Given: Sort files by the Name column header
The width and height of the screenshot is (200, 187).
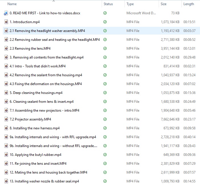Looking at the screenshot, I should pos(12,4).
